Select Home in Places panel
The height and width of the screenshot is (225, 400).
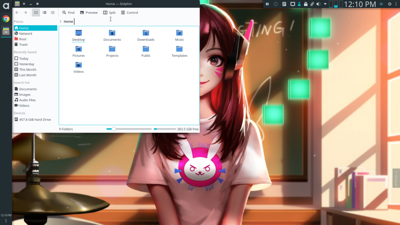coord(36,28)
